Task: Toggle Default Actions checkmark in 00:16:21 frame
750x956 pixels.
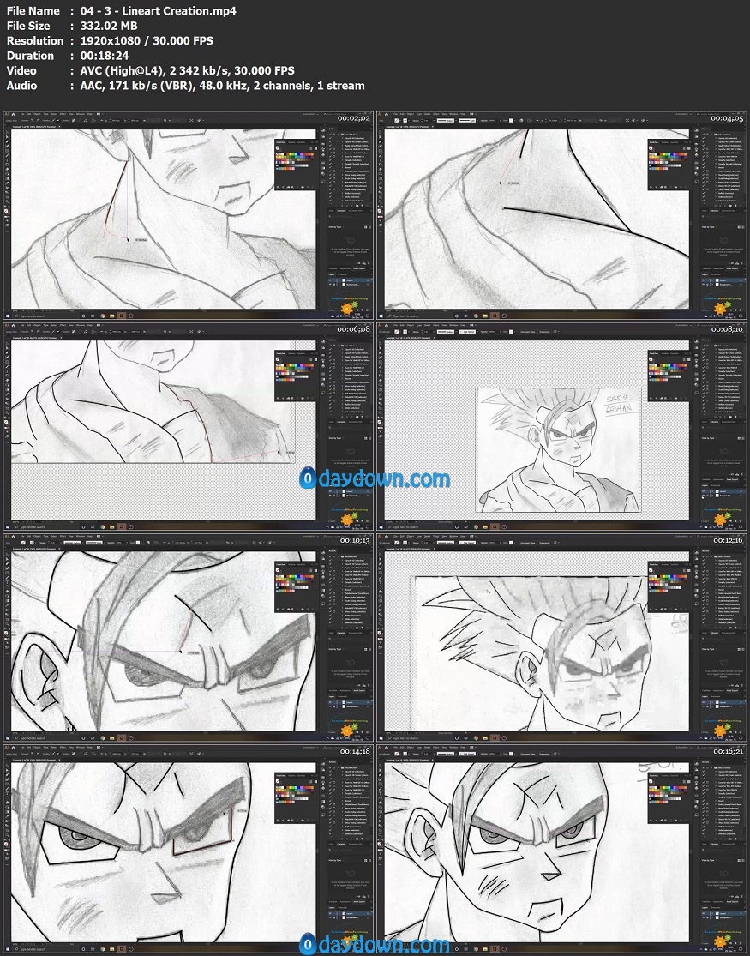Action: coord(704,767)
